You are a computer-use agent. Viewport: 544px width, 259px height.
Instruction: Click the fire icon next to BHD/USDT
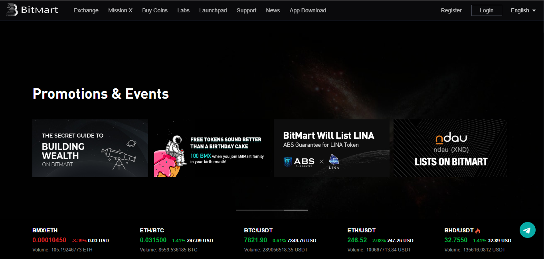click(x=478, y=231)
